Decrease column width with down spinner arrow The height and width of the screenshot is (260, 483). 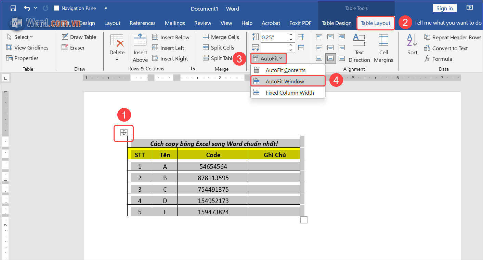coord(291,50)
